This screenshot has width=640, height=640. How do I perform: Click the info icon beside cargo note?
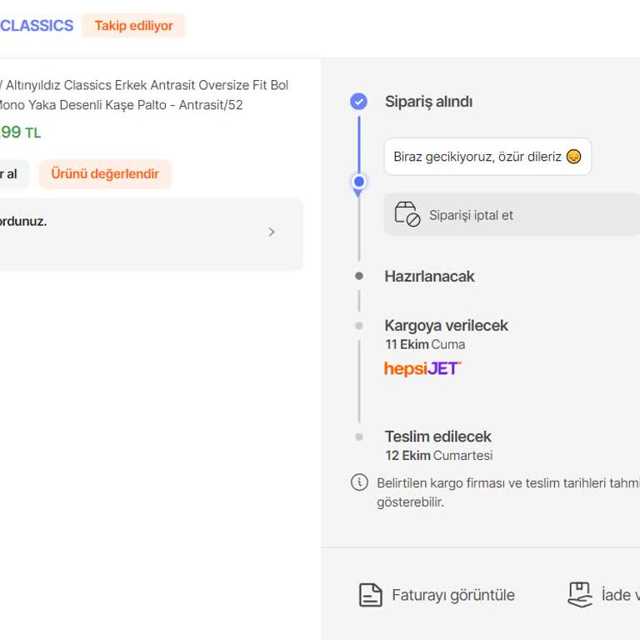pyautogui.click(x=359, y=482)
